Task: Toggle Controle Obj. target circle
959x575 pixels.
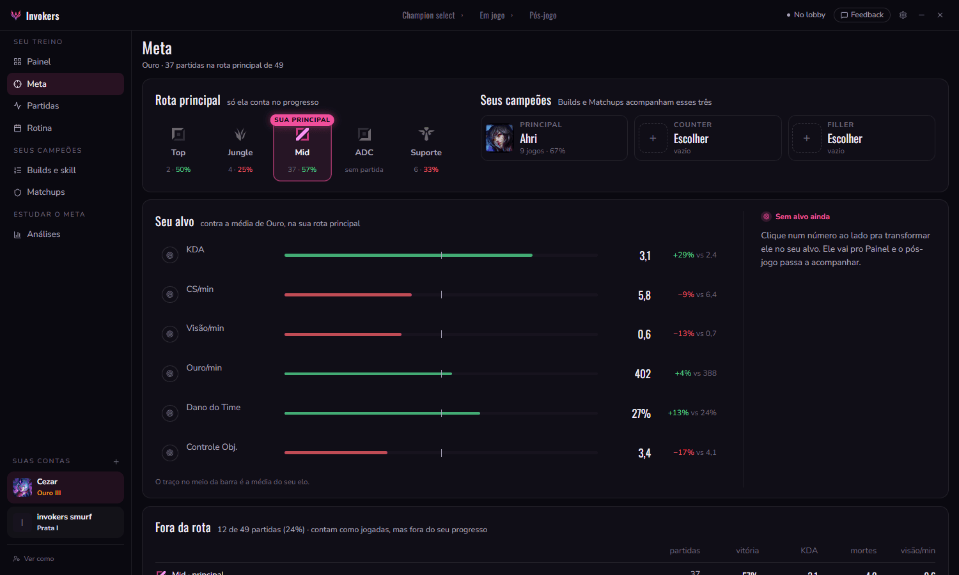Action: coord(170,453)
